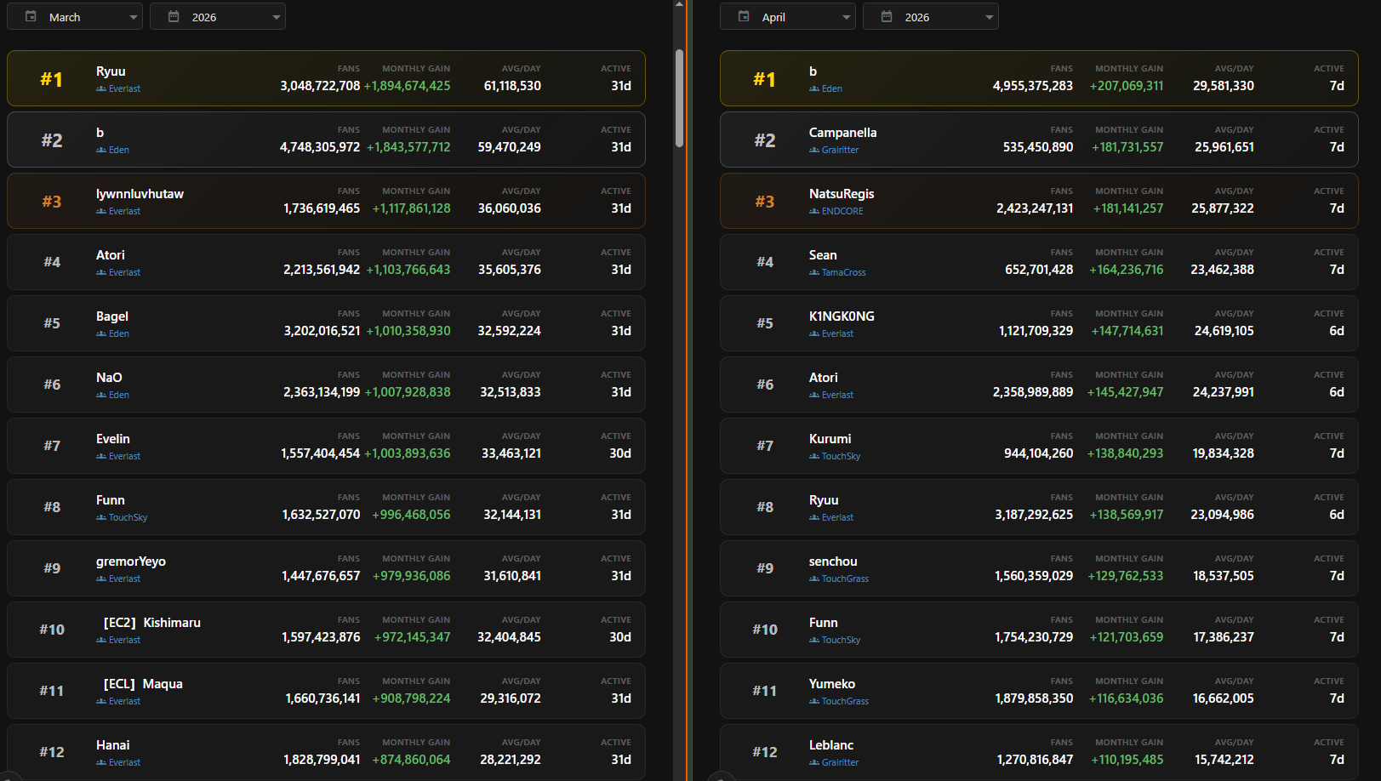Select player name Hanai
This screenshot has width=1381, height=781.
[113, 745]
